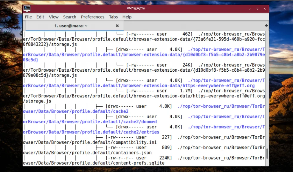This screenshot has height=172, width=293.
Task: Click the compatibility.ini file path
Action: point(90,142)
